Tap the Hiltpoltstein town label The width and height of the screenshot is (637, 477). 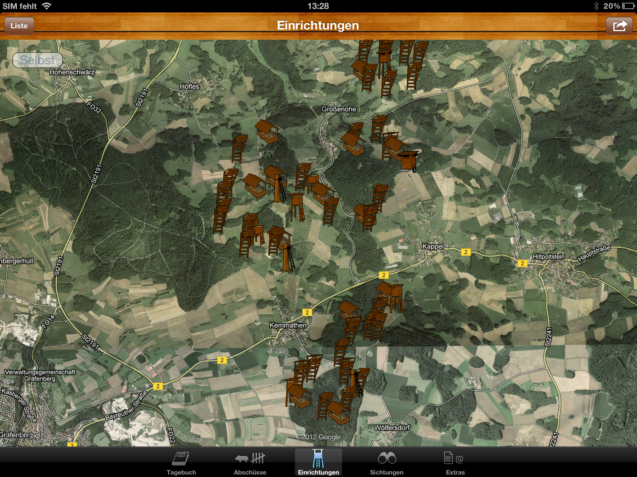[548, 257]
